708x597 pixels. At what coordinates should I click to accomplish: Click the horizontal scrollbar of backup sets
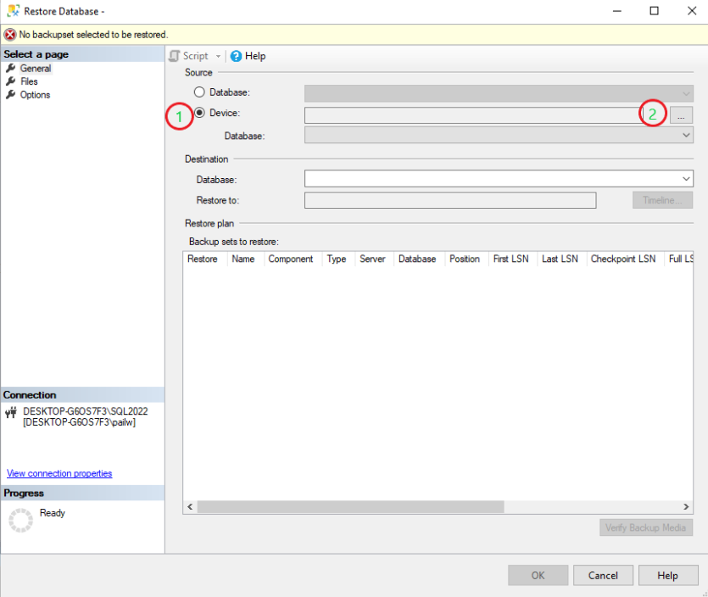[x=350, y=506]
